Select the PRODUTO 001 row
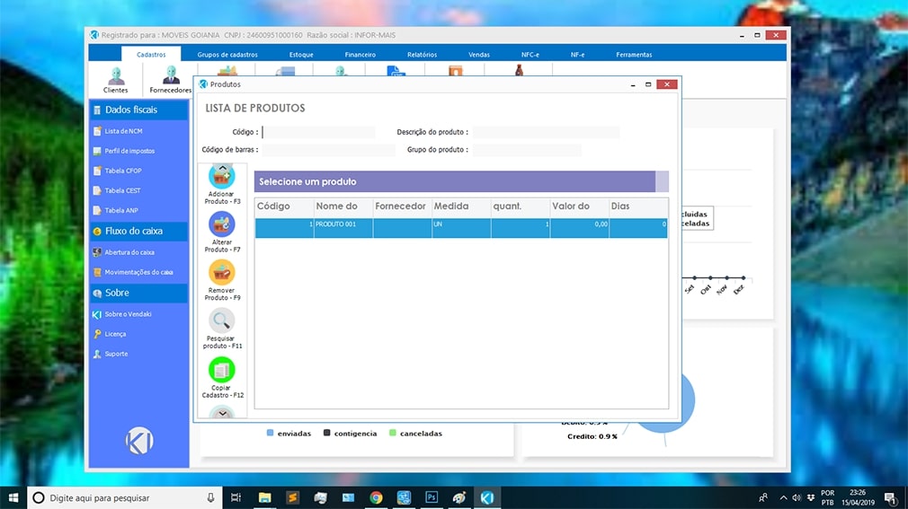 pyautogui.click(x=460, y=228)
